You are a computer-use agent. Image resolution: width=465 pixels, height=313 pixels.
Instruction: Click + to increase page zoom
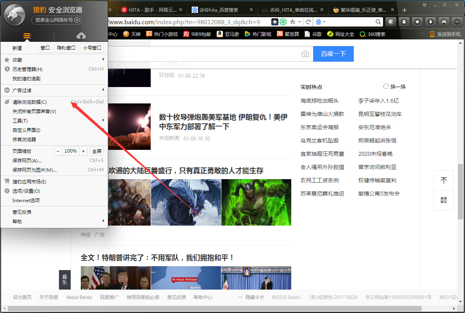(x=83, y=151)
